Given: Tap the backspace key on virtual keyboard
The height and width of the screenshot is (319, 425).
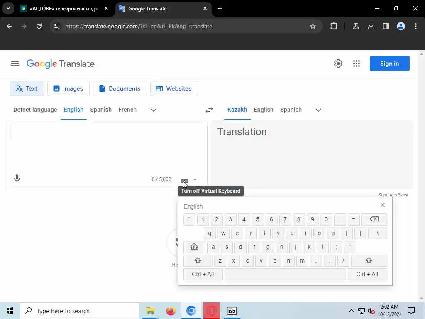Looking at the screenshot, I should (374, 219).
